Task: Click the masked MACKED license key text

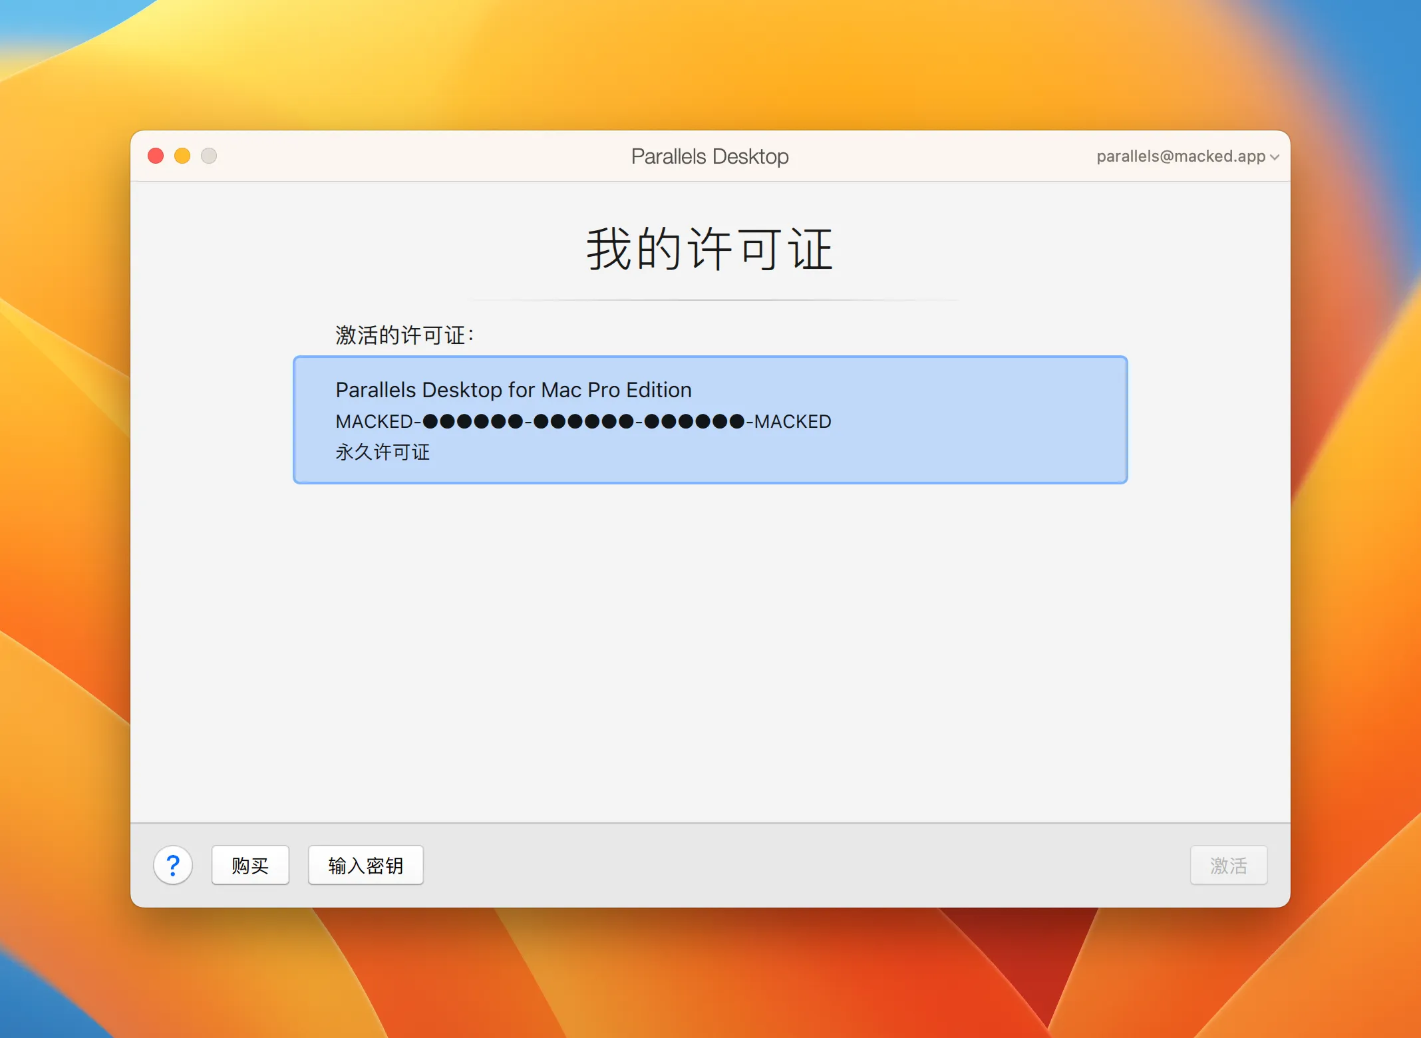Action: [583, 421]
